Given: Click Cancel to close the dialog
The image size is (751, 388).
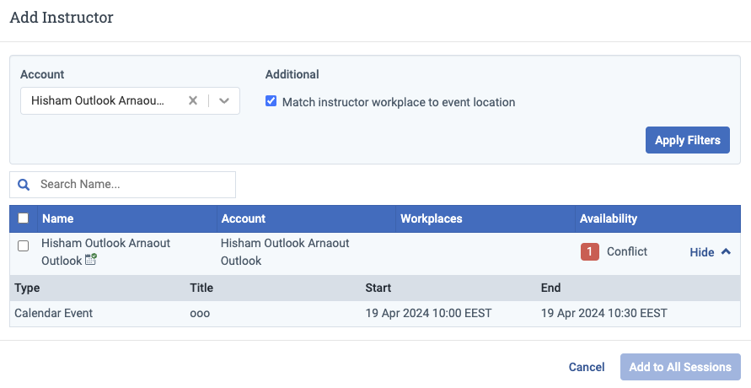Looking at the screenshot, I should (587, 367).
